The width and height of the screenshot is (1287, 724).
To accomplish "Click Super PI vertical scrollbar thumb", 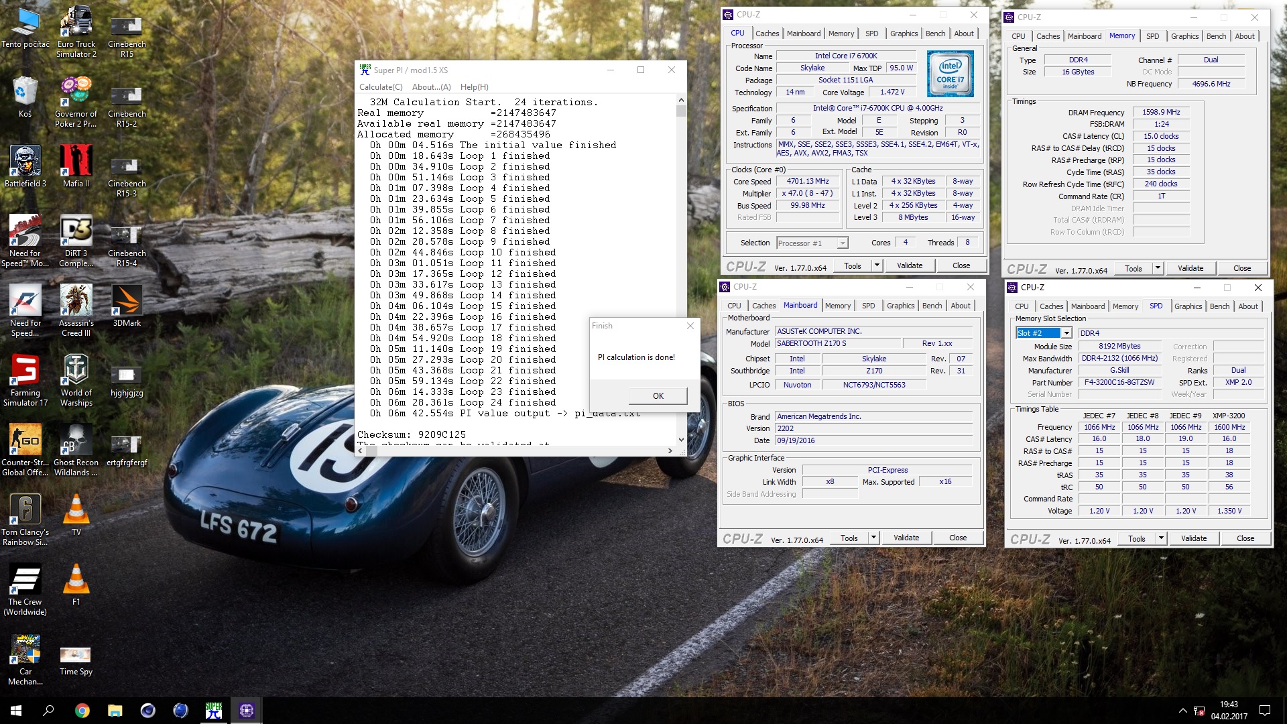I will tap(681, 111).
